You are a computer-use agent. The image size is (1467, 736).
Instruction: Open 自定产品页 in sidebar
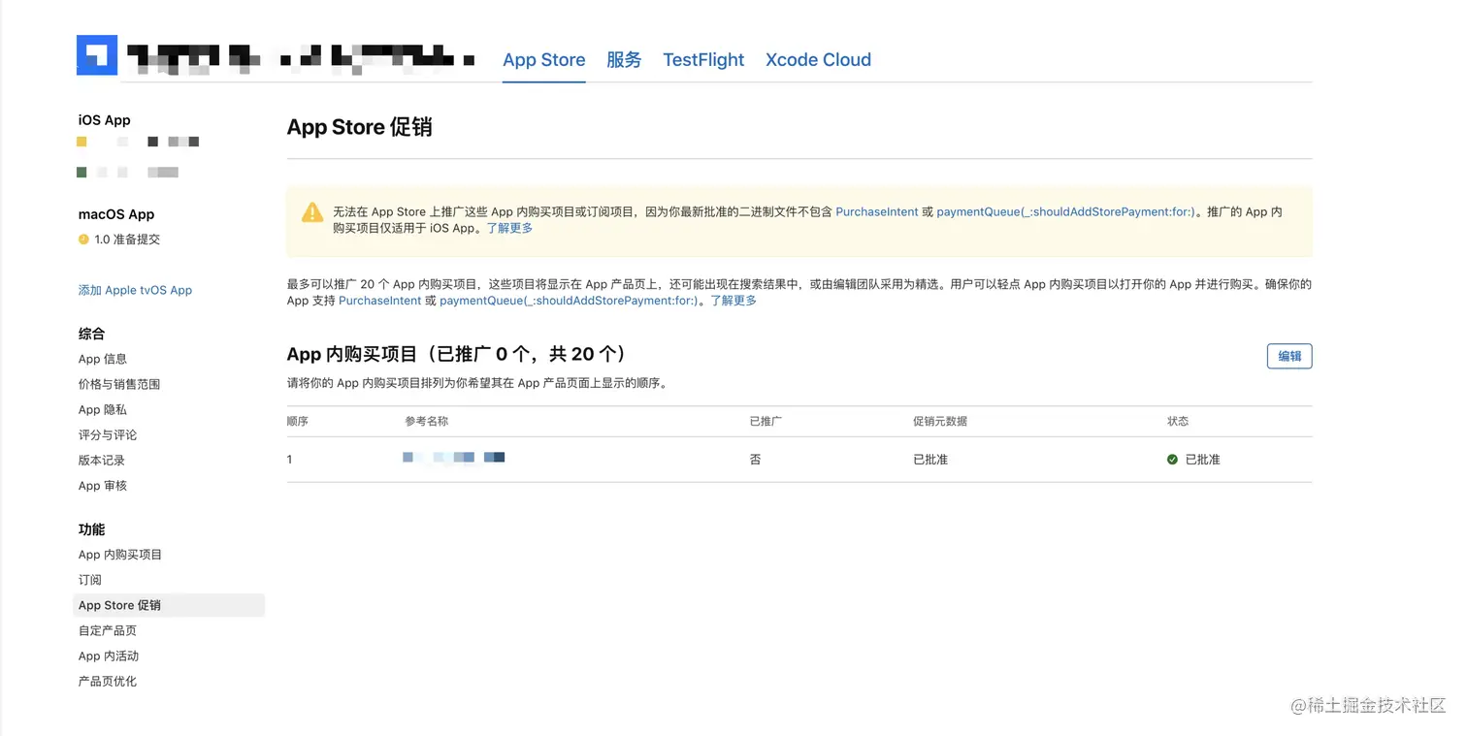(x=108, y=630)
